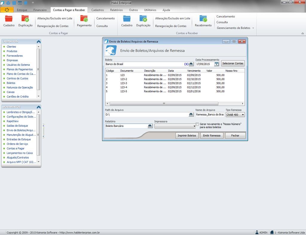Open RapidView in the MOVIMENTOS list
The image size is (306, 235).
13,121
